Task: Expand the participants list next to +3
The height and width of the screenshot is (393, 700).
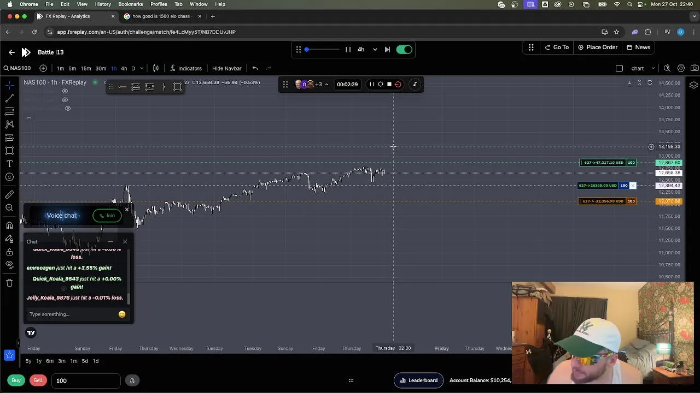Action: pyautogui.click(x=326, y=85)
